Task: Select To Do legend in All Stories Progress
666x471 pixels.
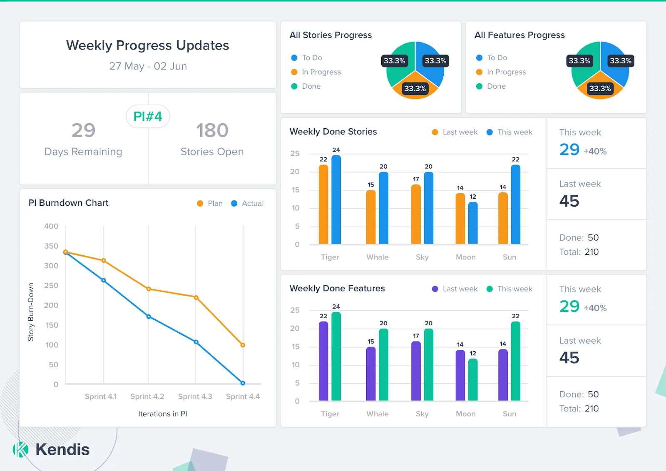Action: click(306, 57)
